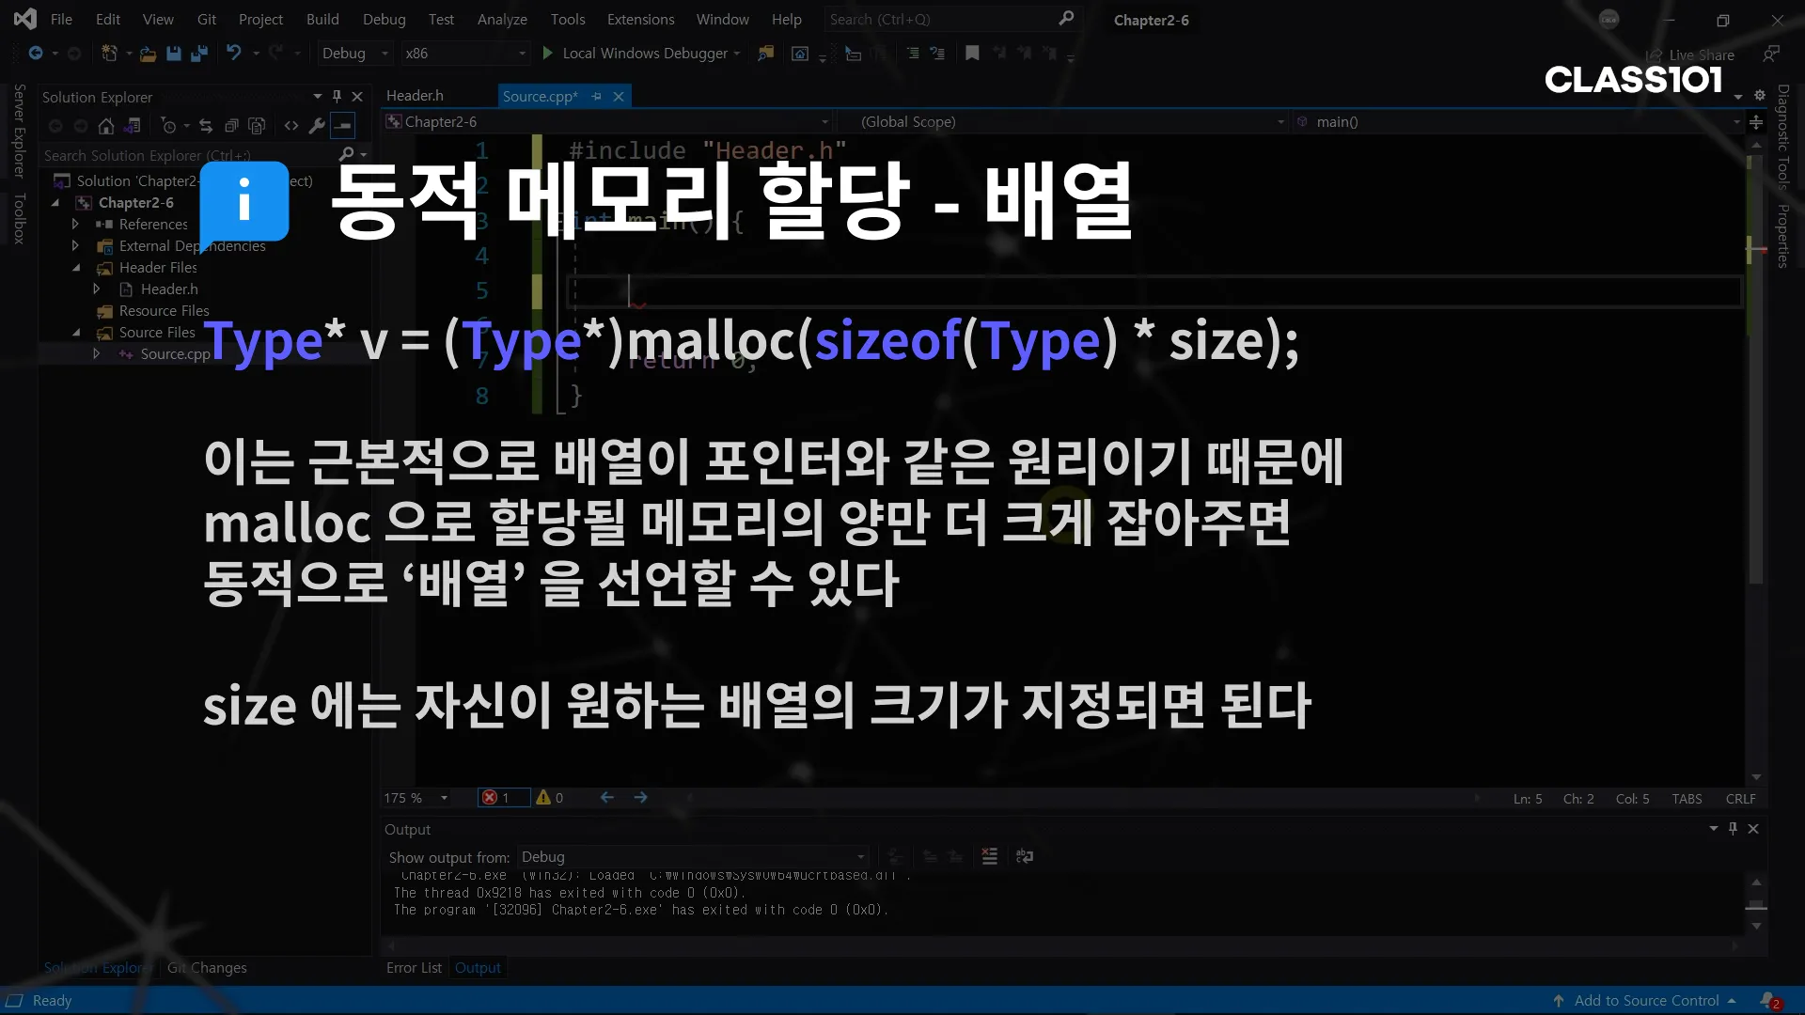
Task: Click the bookmark icon in the toolbar
Action: point(972,54)
